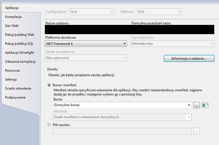Select the Pakuj/publikuj Web tab
Image resolution: width=219 pixels, height=145 pixels.
(21, 35)
